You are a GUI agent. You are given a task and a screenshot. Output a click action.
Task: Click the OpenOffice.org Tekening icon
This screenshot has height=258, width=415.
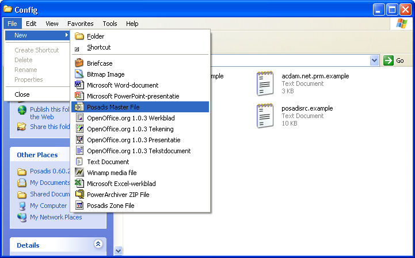79,129
